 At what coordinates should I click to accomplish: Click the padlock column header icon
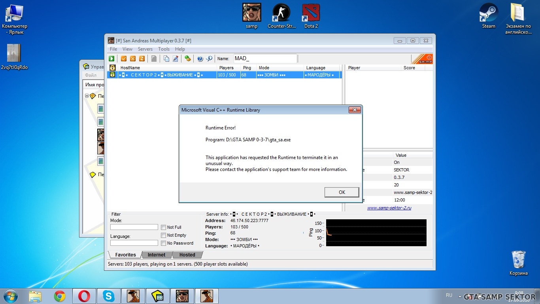[112, 68]
